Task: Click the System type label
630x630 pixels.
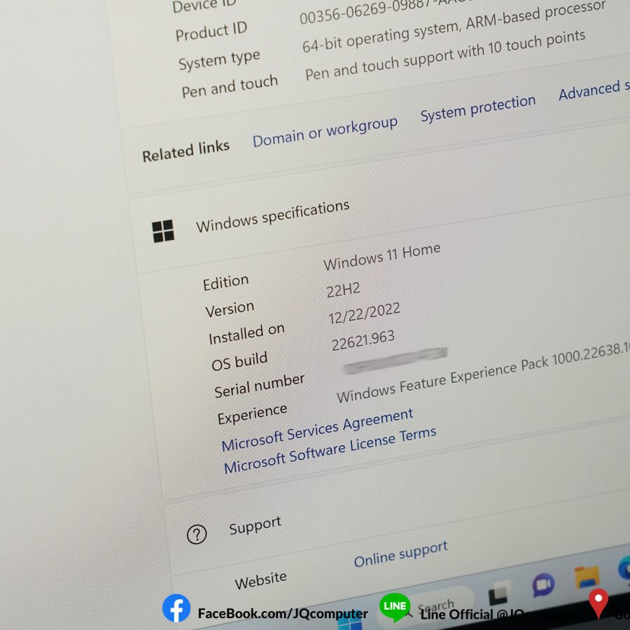Action: pyautogui.click(x=219, y=60)
